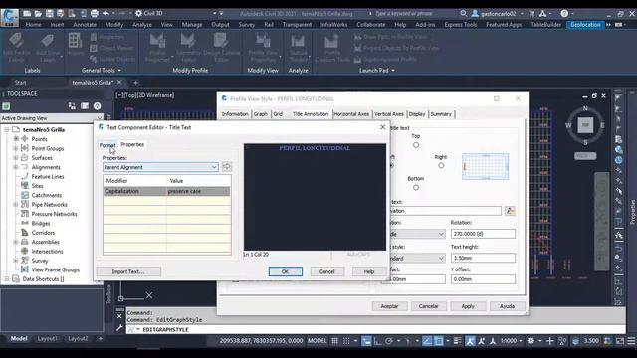Open the Grid tab in Profile View Style
This screenshot has width=637, height=358.
pos(278,114)
